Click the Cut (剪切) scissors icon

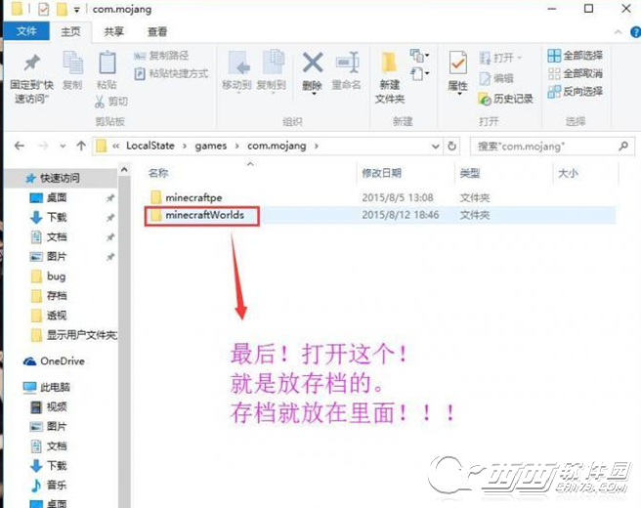[x=100, y=102]
